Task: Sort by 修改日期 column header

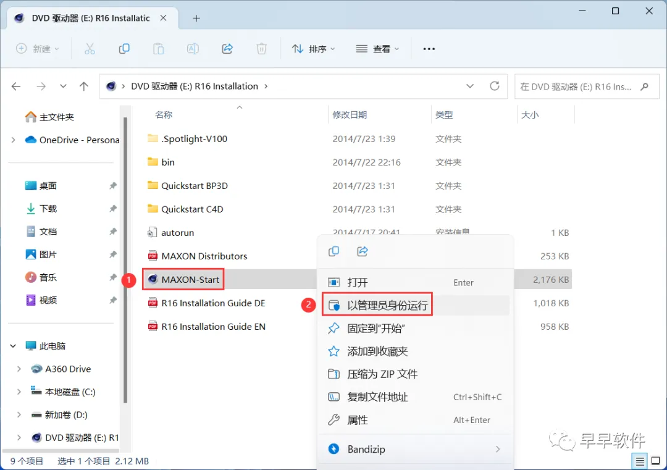Action: tap(350, 115)
